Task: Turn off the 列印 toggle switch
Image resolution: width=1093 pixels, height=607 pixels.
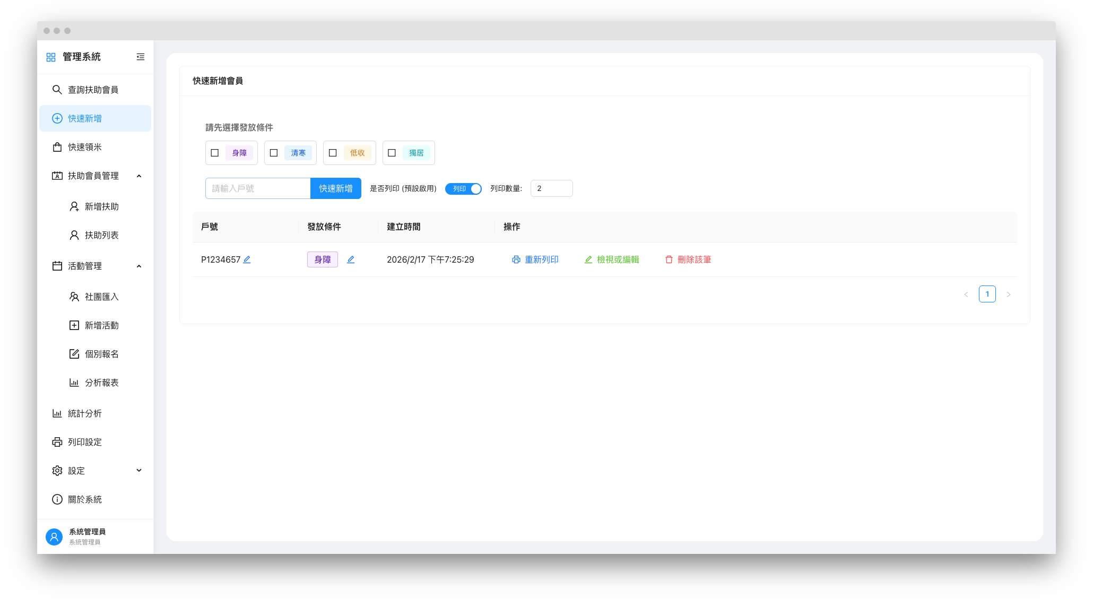Action: coord(463,189)
